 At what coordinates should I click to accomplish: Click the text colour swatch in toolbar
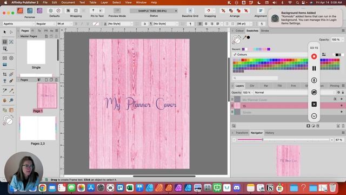(96, 24)
